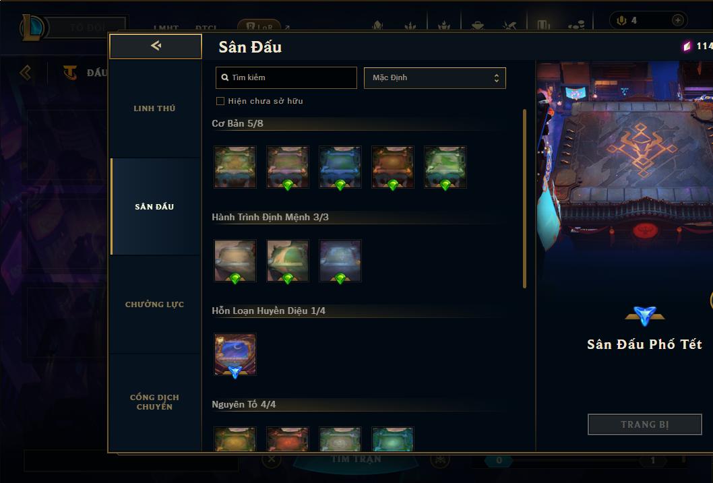Viewport: 713px width, 483px height.
Task: Click the arena list vertical scrollbar
Action: [524, 199]
